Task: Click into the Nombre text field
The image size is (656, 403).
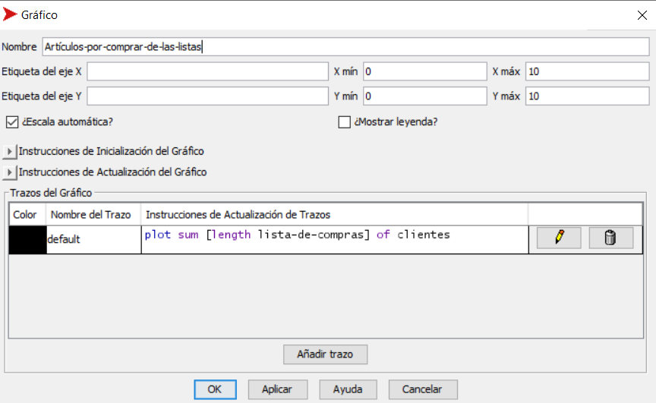Action: click(x=345, y=47)
